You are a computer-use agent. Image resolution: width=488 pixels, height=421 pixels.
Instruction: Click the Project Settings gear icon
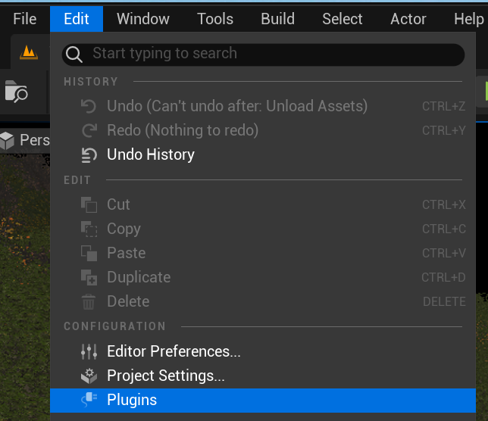89,376
